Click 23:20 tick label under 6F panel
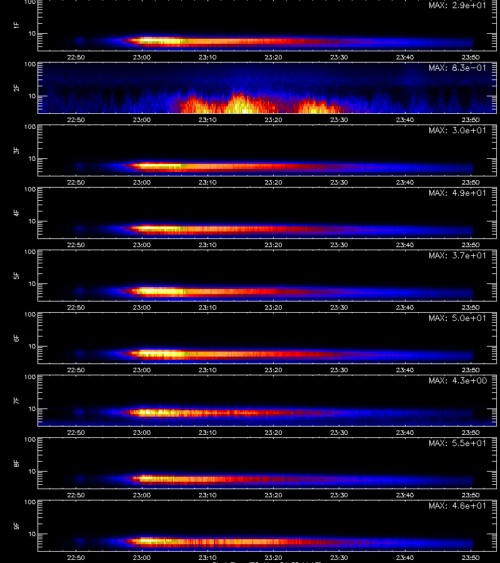Viewport: 500px width, 563px height. 273,370
